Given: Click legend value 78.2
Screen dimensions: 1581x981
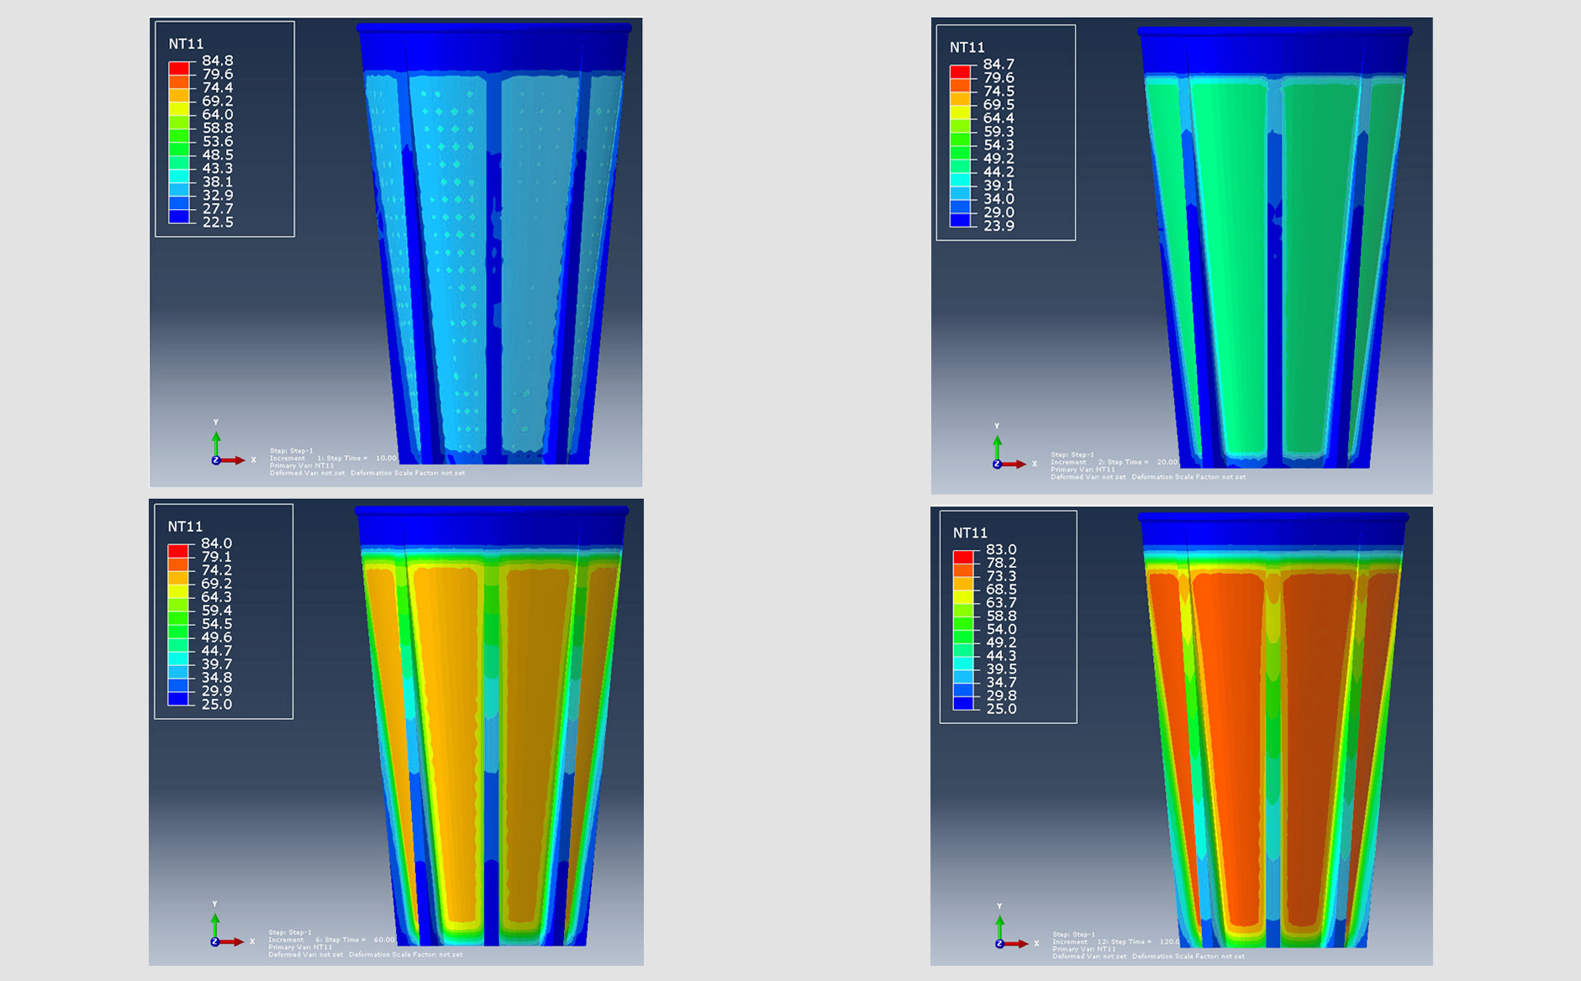Looking at the screenshot, I should point(1002,563).
